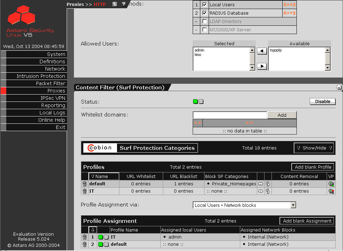Click the refresh icon beside HTTP breadcrumb
The width and height of the screenshot is (343, 251).
point(115,4)
